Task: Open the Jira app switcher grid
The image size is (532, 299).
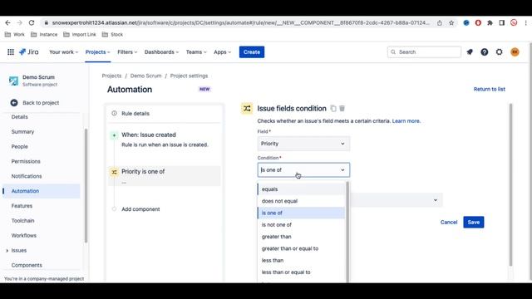Action: [x=11, y=51]
